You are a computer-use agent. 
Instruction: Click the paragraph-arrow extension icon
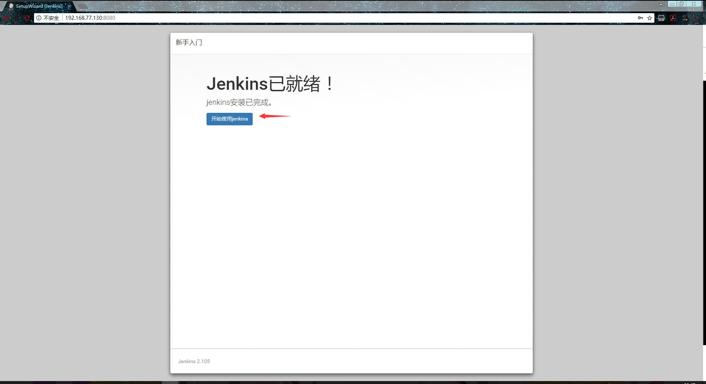coord(685,18)
